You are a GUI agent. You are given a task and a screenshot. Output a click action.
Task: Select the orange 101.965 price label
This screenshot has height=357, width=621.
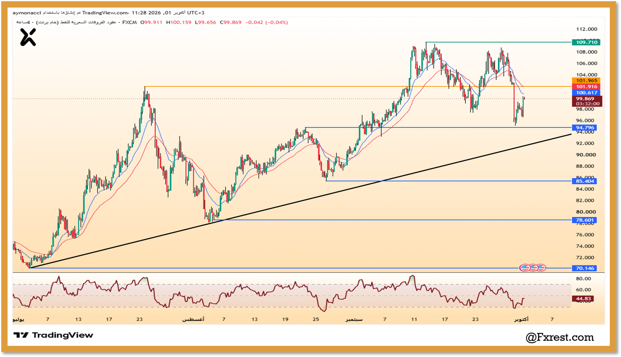(x=586, y=81)
